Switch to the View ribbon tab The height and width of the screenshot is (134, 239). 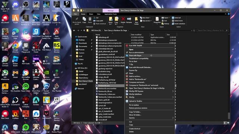(x=99, y=14)
